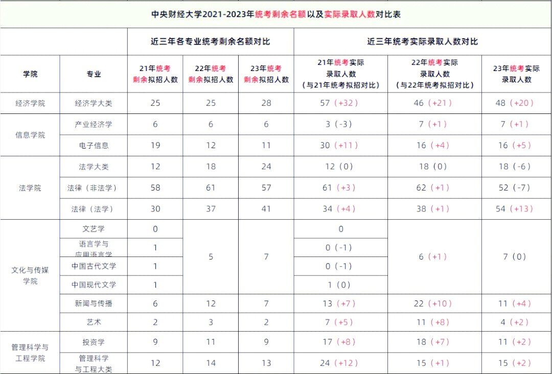Select the value 30 (+11) for 电子信息
The height and width of the screenshot is (374, 552).
(339, 145)
